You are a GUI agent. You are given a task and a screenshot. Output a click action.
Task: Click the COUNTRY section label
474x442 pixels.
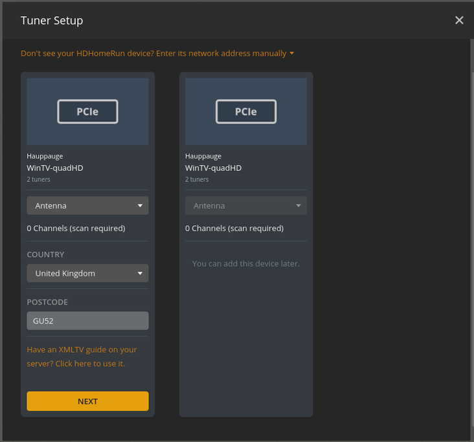coord(45,254)
